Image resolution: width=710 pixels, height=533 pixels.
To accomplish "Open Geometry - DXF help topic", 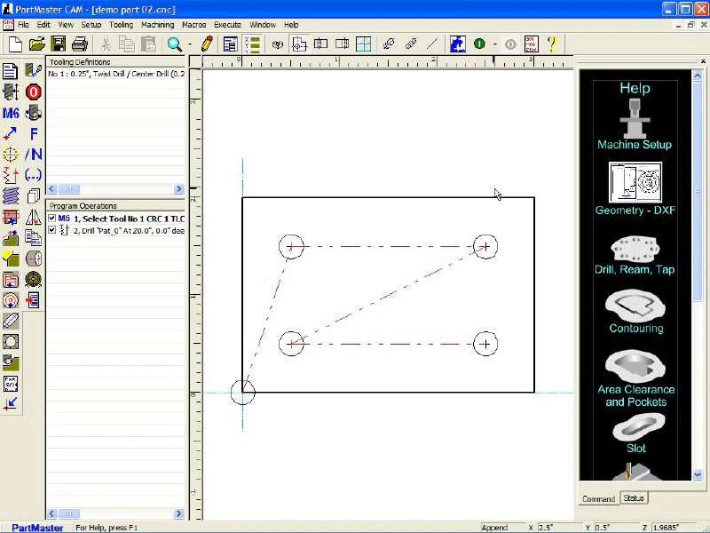I will pyautogui.click(x=635, y=188).
